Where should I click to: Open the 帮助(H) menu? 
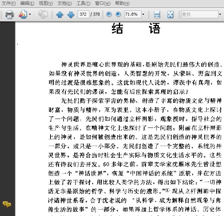coord(122,3)
